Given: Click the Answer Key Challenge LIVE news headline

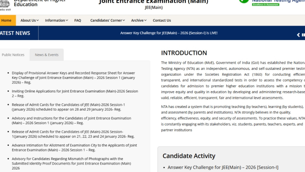Looking at the screenshot, I should pos(169,33).
